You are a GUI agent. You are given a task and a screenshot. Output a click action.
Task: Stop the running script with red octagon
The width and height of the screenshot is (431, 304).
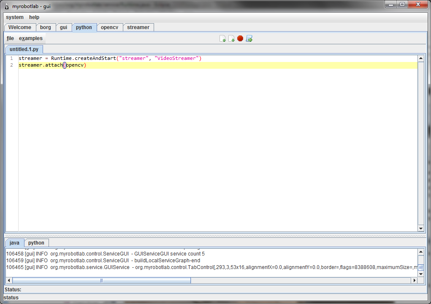pos(240,38)
